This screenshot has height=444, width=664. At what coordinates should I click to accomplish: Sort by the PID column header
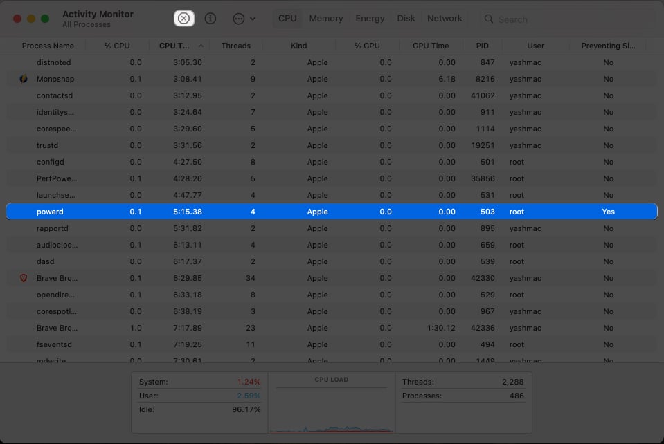coord(482,46)
